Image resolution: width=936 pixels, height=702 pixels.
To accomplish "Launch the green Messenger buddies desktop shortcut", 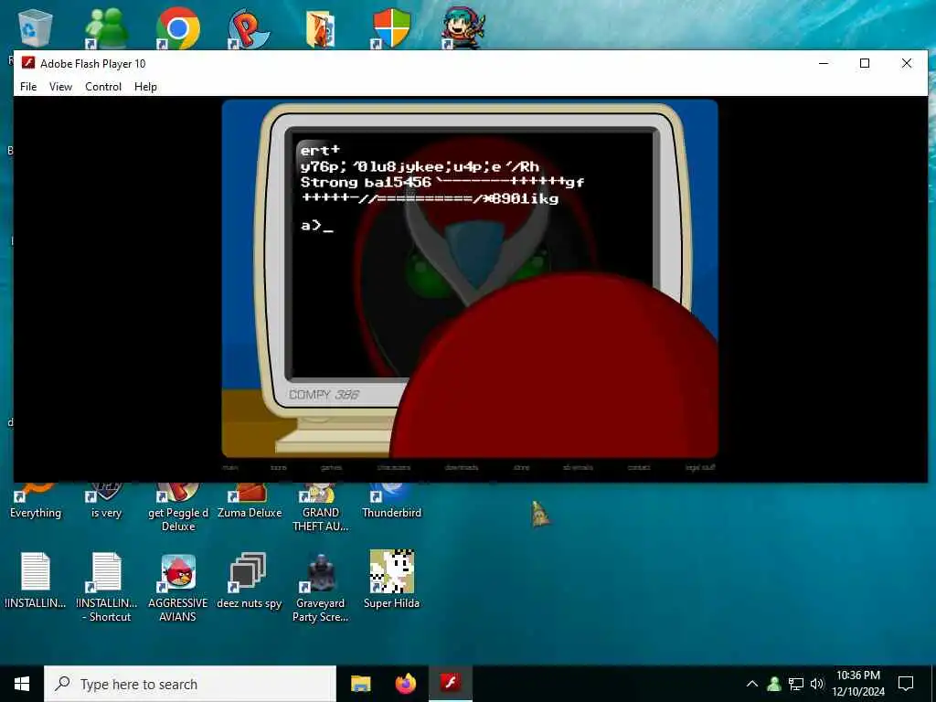I will click(x=107, y=28).
